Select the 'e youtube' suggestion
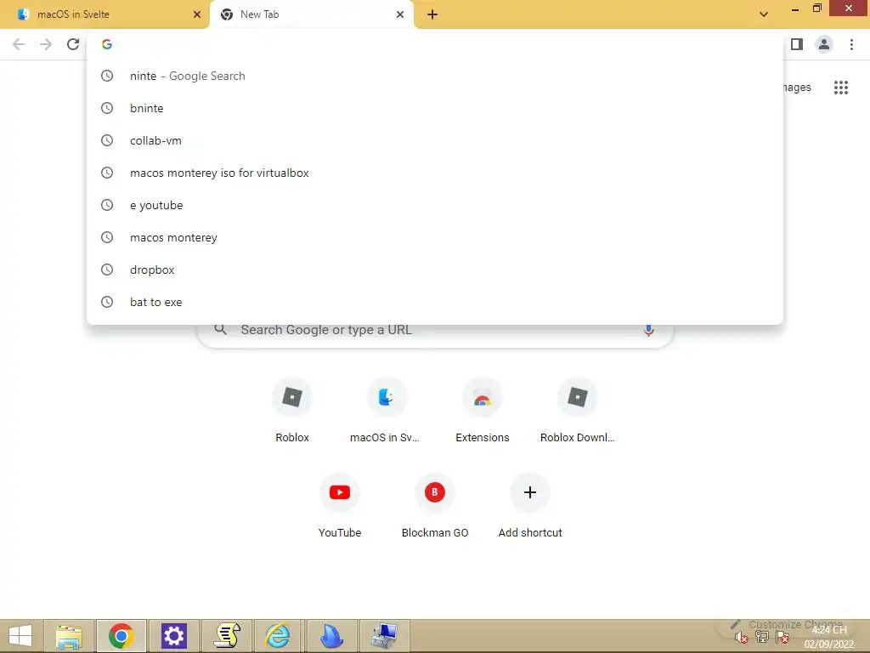Image resolution: width=870 pixels, height=653 pixels. tap(435, 205)
